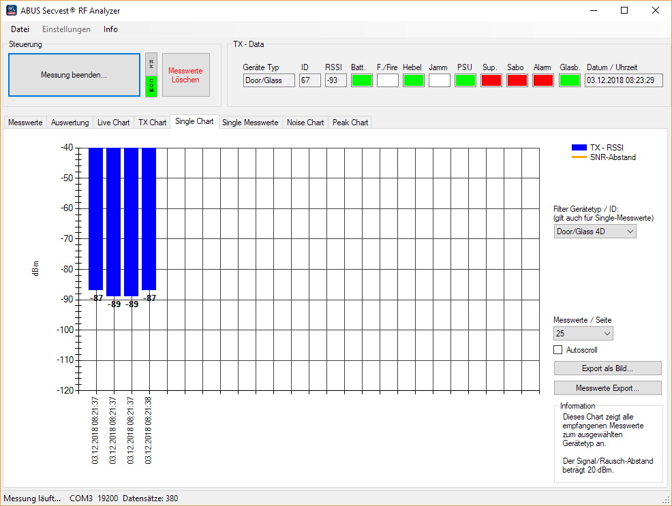Select the Peak Chart tab
This screenshot has height=506, width=672.
350,123
